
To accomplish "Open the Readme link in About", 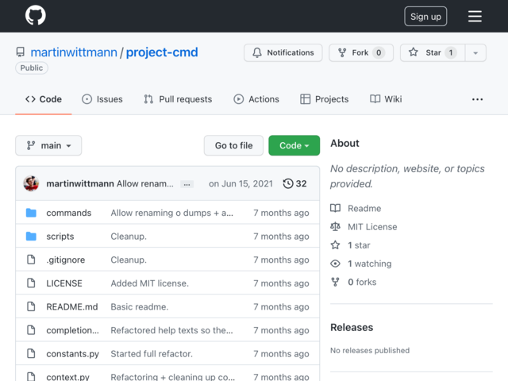I will tap(364, 208).
